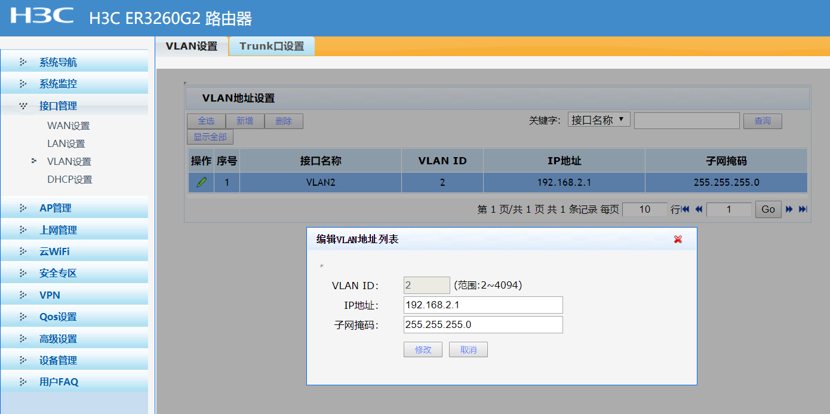
Task: Expand the VPN menu
Action: tap(74, 295)
